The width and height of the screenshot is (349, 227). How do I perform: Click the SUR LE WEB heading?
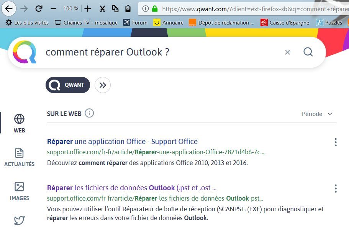click(64, 114)
